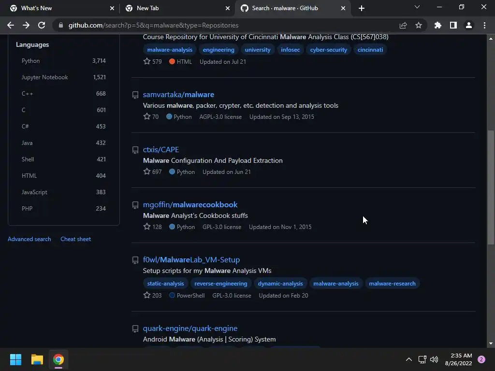Open mgoffin/malwarecookbook repository
This screenshot has height=371, width=495.
pos(190,205)
